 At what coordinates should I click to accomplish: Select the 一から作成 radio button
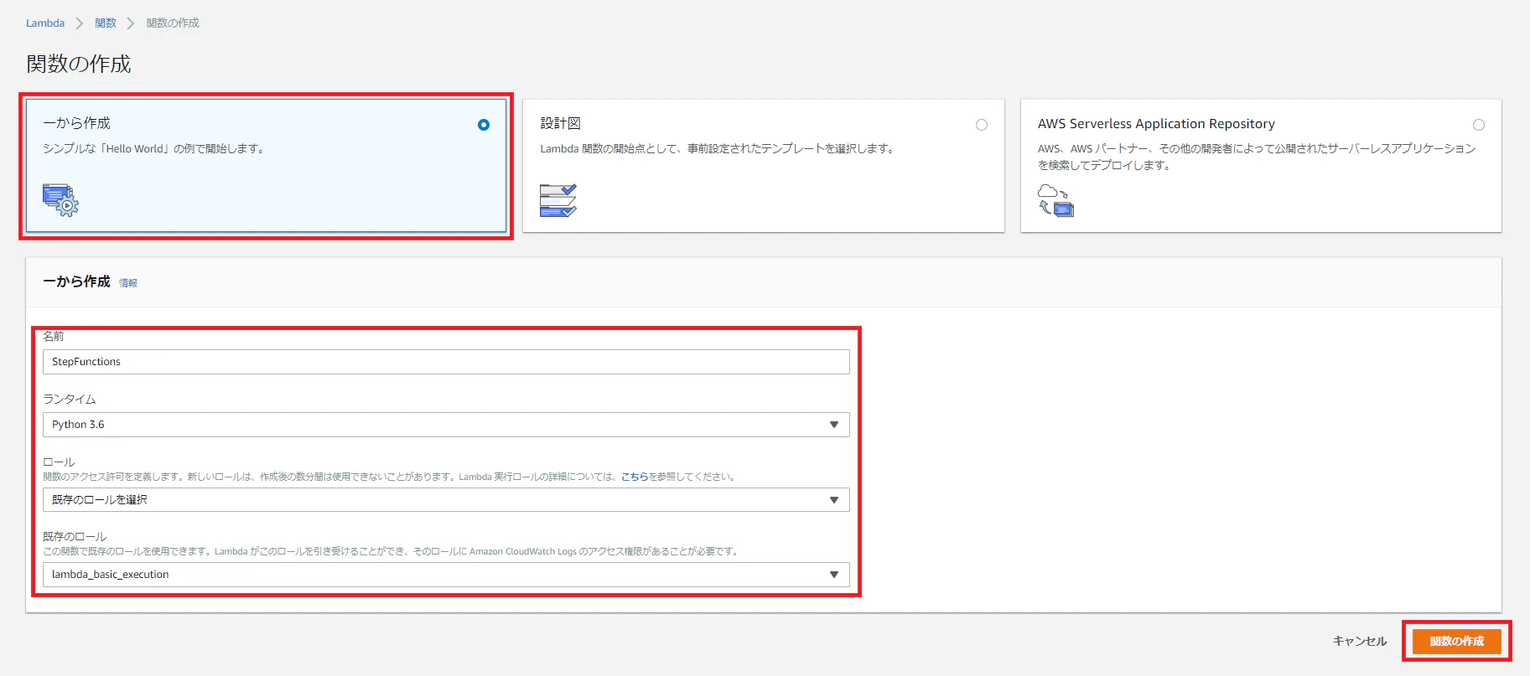(484, 125)
